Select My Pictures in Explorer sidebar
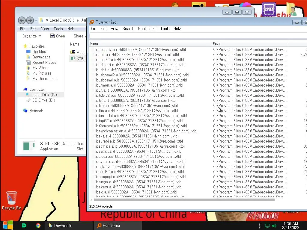 42,73
